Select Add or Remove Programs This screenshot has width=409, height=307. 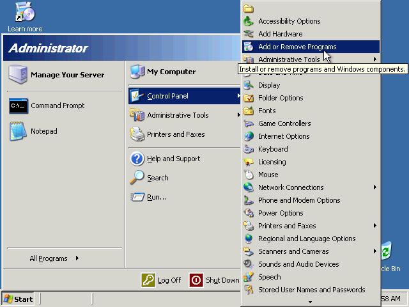(x=297, y=47)
